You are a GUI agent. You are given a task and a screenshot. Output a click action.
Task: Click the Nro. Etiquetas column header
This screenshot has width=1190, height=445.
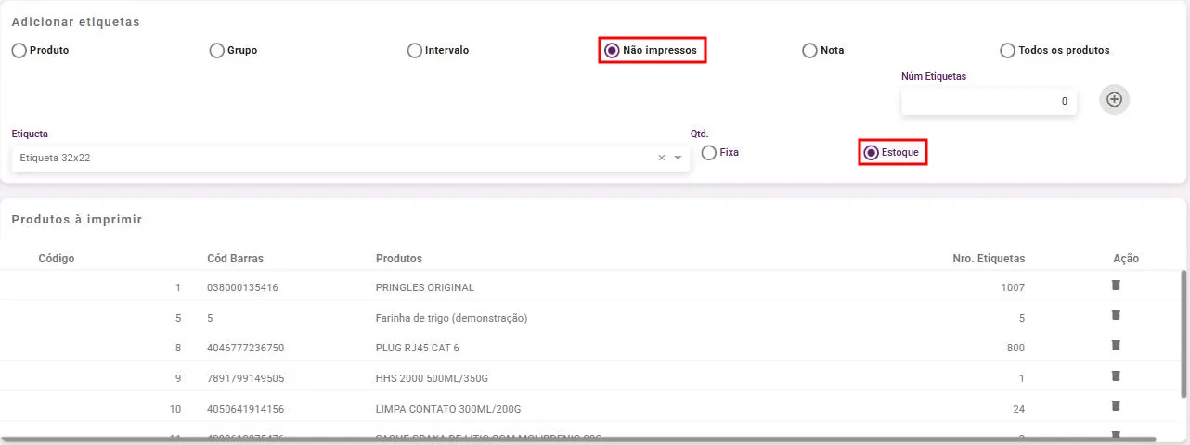click(x=989, y=259)
